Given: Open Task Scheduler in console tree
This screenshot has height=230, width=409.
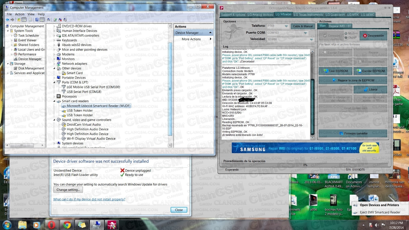Looking at the screenshot, I should pyautogui.click(x=29, y=36).
